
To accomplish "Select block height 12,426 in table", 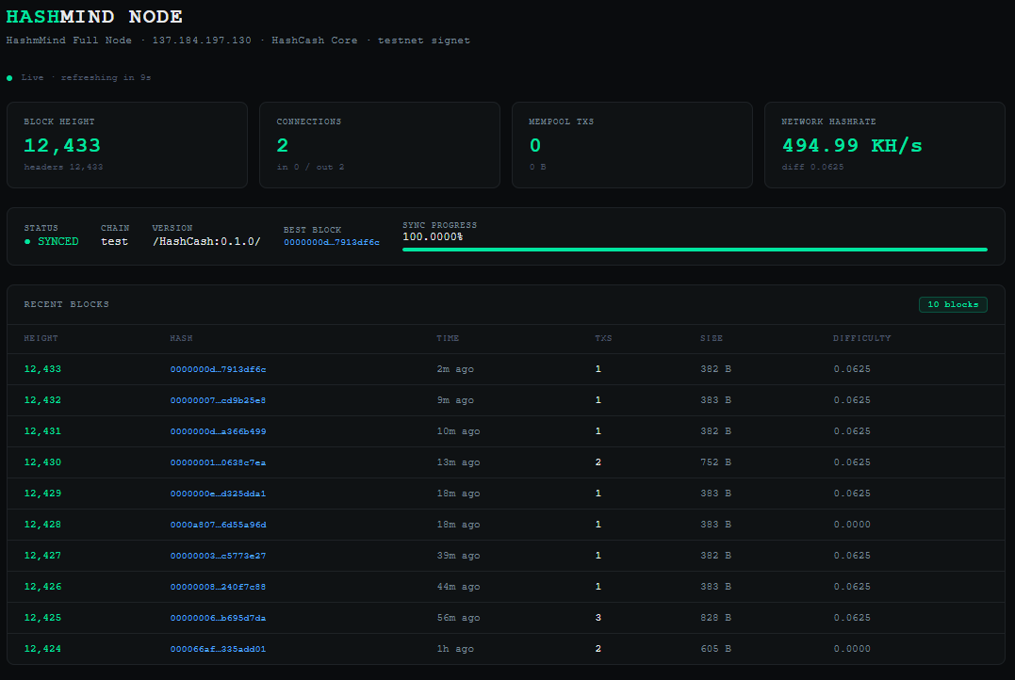I will click(x=42, y=587).
